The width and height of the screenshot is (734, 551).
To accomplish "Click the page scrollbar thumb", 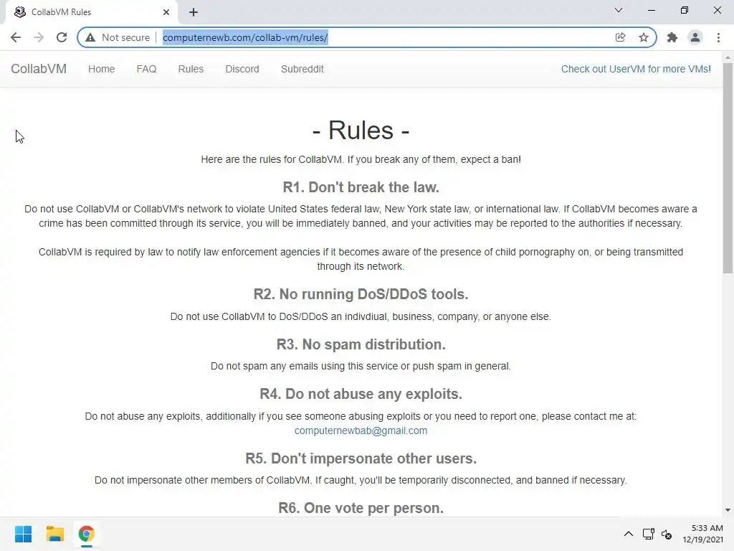I will coord(728,168).
